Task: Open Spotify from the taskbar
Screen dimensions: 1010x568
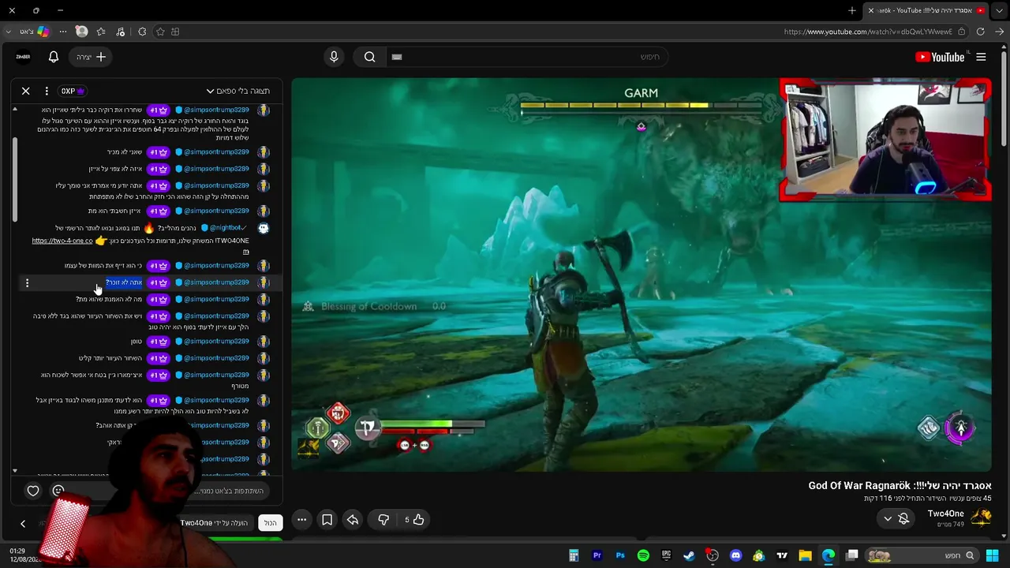Action: click(x=643, y=555)
